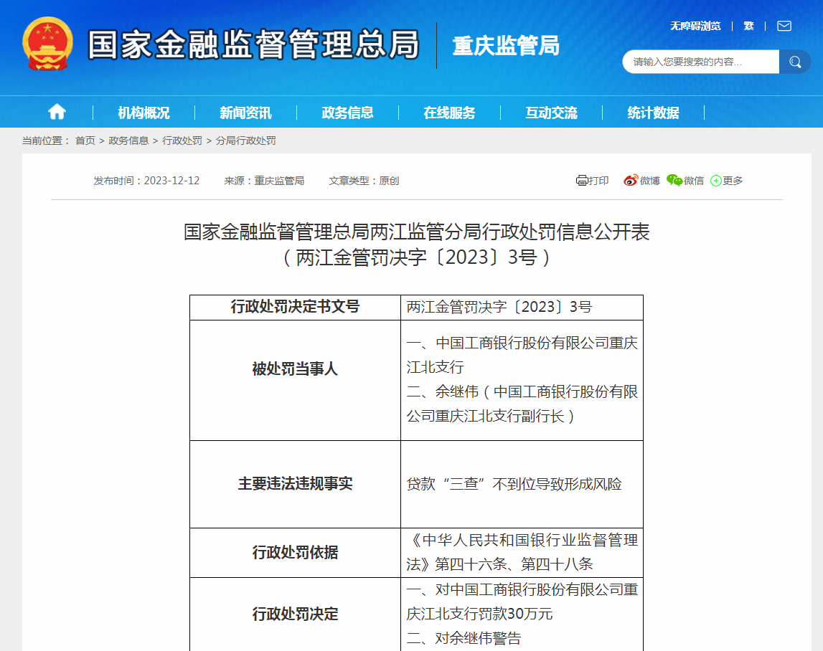Switch to traditional Chinese with 繁 link

point(748,27)
